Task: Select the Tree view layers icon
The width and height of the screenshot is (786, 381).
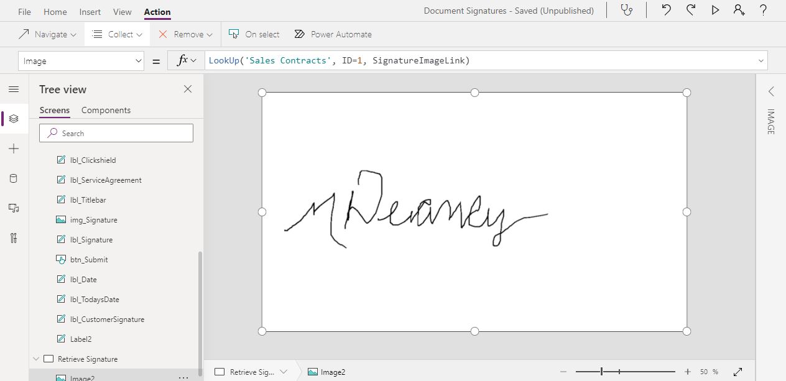Action: coord(14,119)
